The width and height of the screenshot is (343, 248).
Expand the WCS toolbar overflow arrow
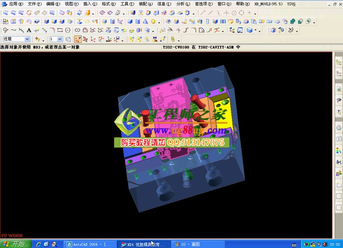[122, 40]
